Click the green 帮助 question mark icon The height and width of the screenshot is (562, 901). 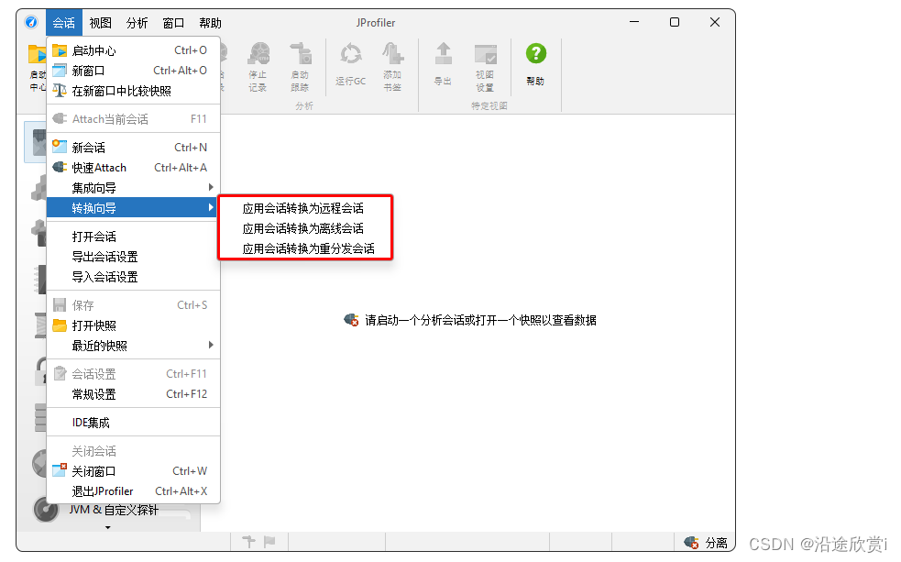coord(535,53)
